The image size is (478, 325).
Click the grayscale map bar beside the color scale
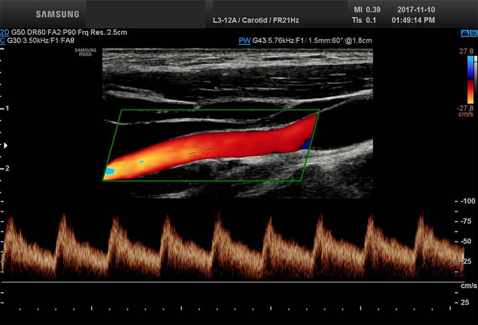475,79
